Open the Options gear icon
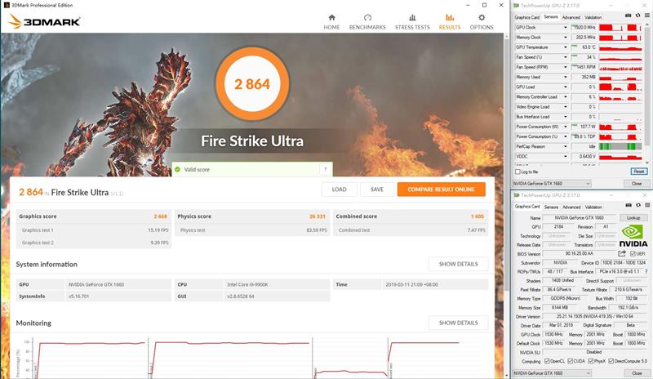This screenshot has width=653, height=379. pos(481,20)
